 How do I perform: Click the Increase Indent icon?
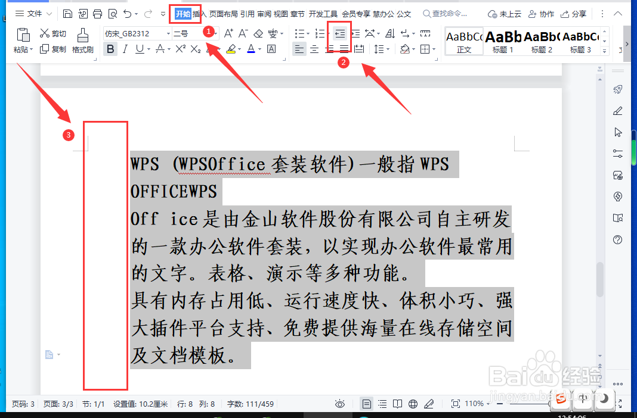tap(355, 33)
